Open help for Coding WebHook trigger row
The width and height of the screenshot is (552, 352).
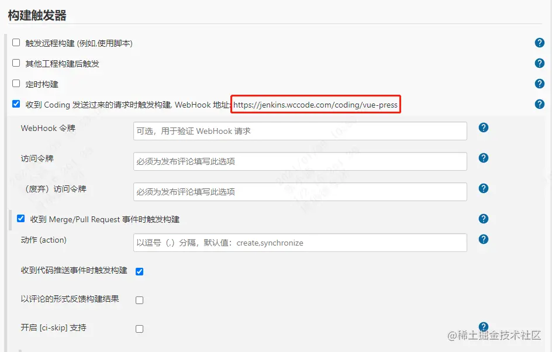[x=539, y=104]
